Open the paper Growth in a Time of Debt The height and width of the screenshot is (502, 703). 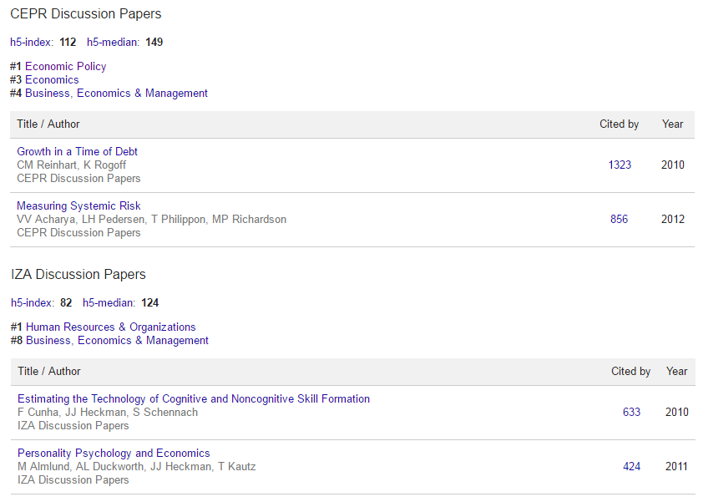click(77, 152)
